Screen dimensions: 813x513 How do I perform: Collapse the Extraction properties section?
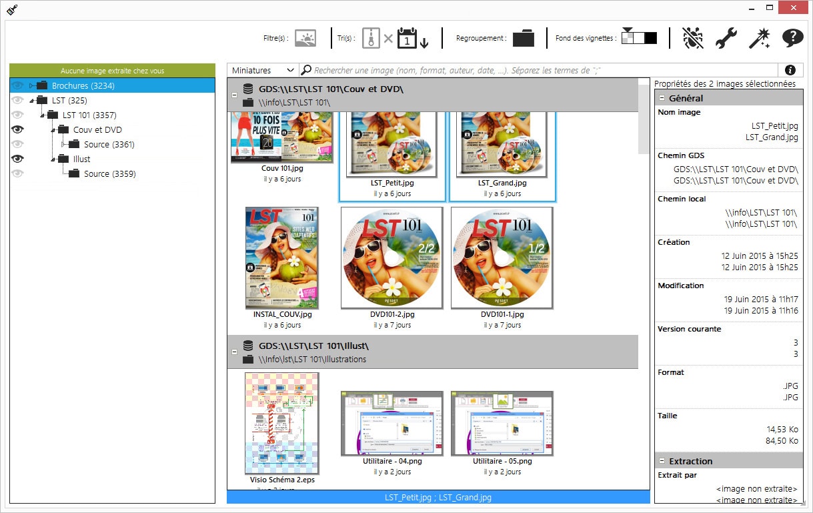662,461
